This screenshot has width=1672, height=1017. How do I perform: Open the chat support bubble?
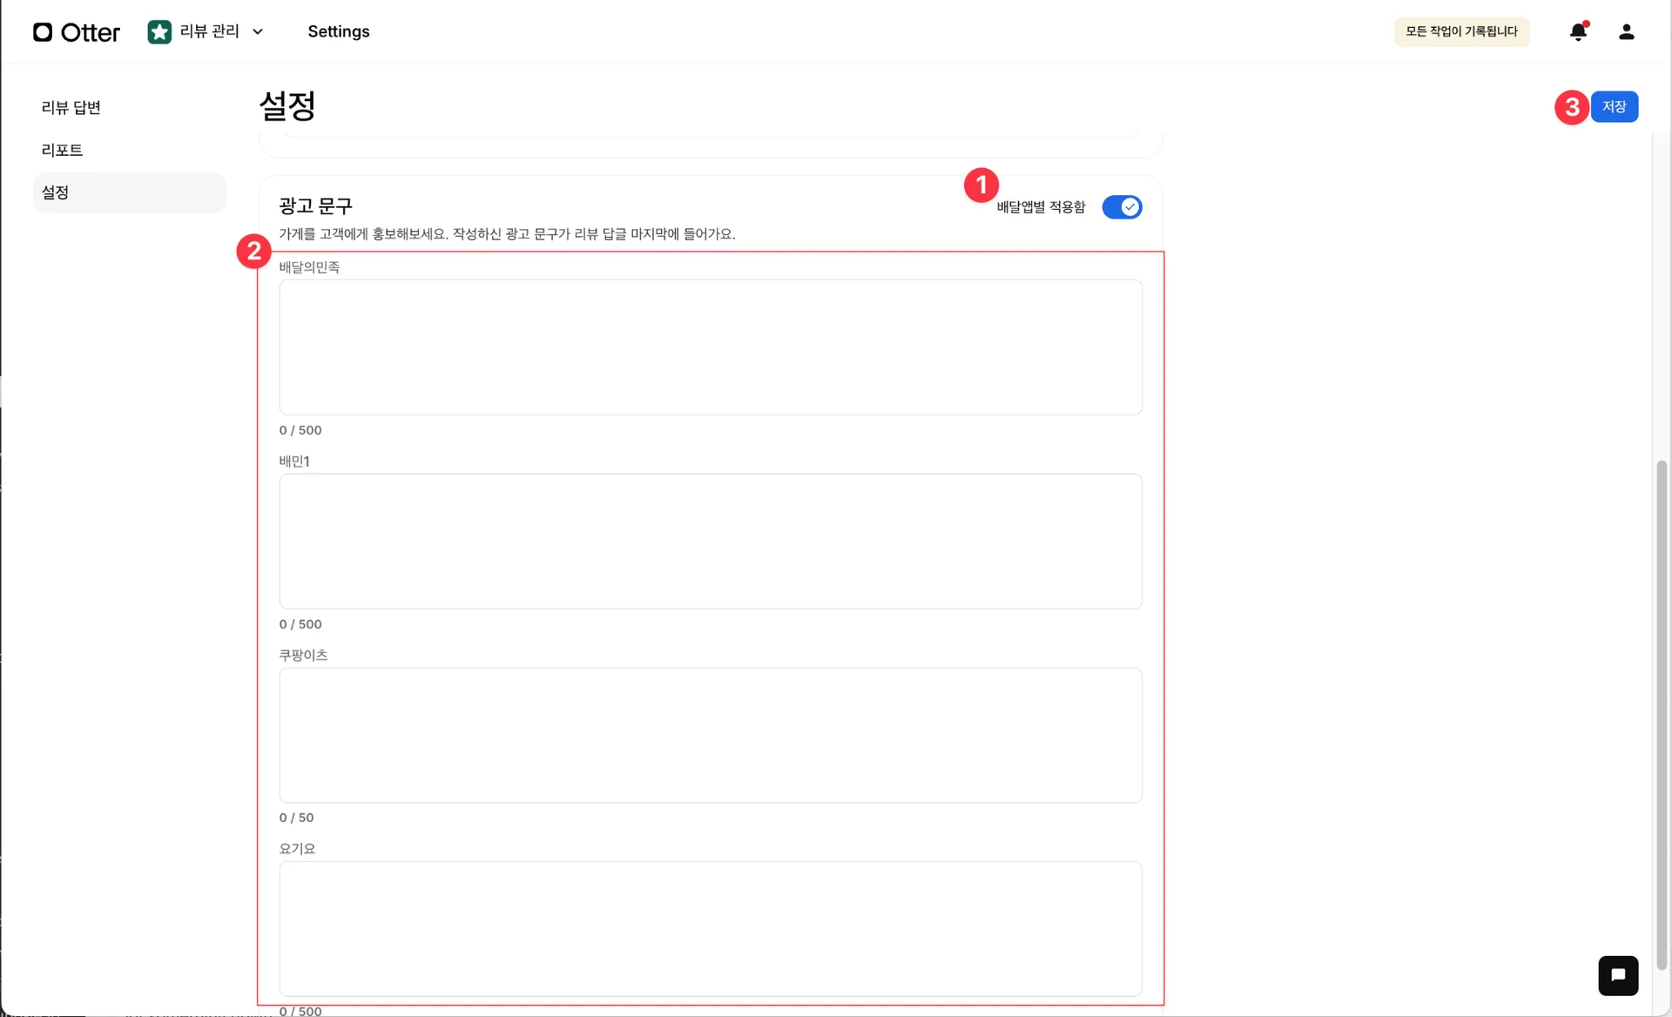pyautogui.click(x=1618, y=975)
